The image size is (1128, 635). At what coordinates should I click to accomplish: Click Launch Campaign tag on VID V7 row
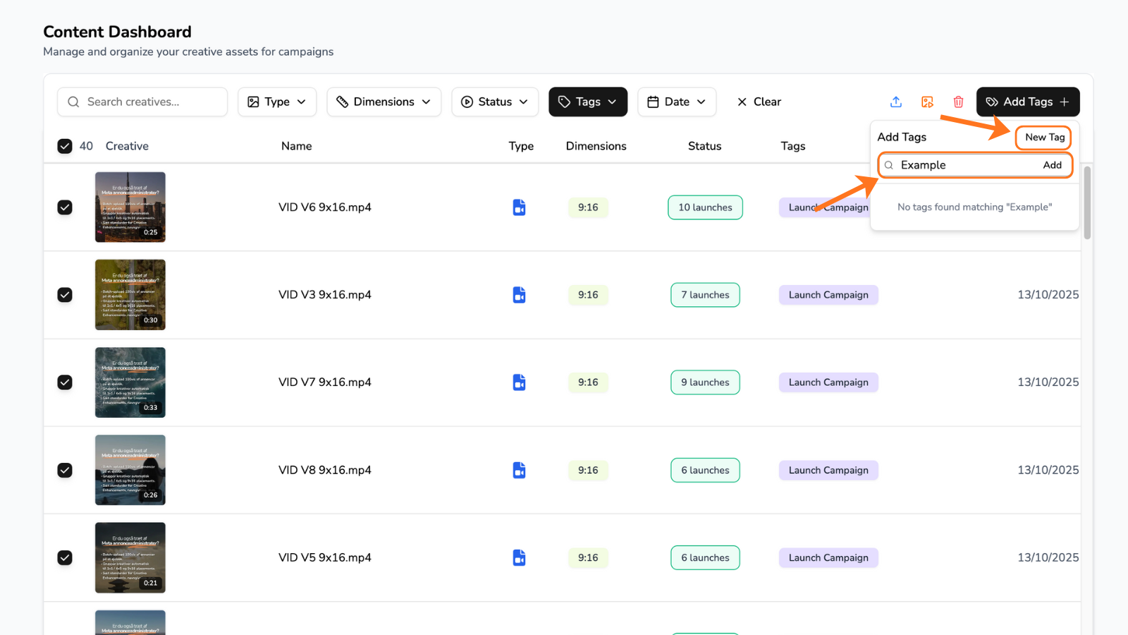click(x=828, y=382)
